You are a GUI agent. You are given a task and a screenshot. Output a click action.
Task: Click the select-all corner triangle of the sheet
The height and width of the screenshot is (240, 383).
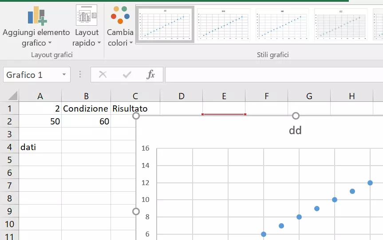12,96
